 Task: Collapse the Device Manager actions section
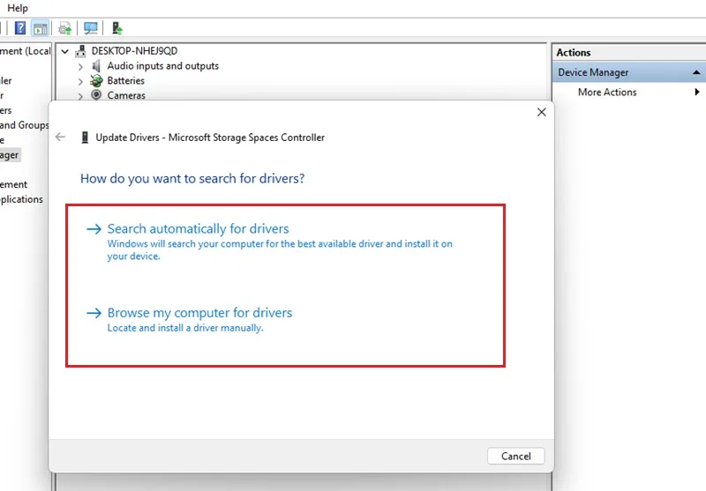click(696, 72)
